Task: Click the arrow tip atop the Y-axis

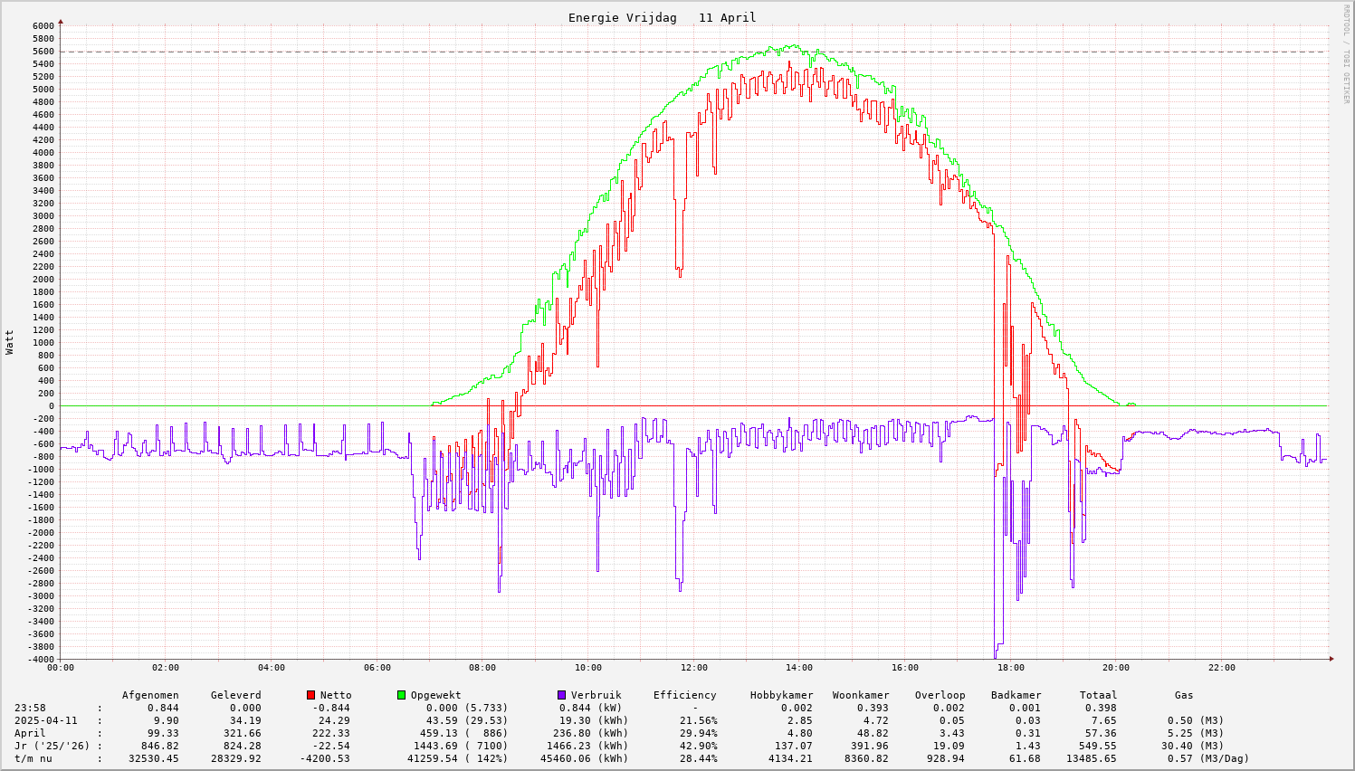Action: (x=61, y=21)
